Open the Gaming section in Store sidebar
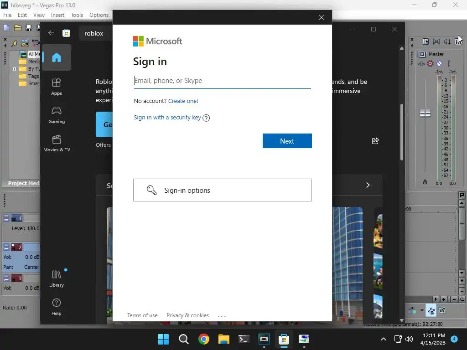Viewport: 467px width, 350px height. [x=57, y=115]
